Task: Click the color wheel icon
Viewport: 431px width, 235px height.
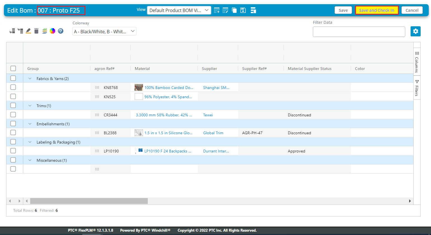Action: 53,31
